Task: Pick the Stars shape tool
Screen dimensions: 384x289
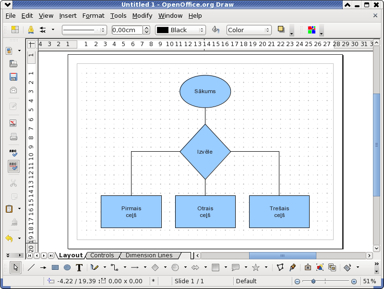Action: (256, 267)
